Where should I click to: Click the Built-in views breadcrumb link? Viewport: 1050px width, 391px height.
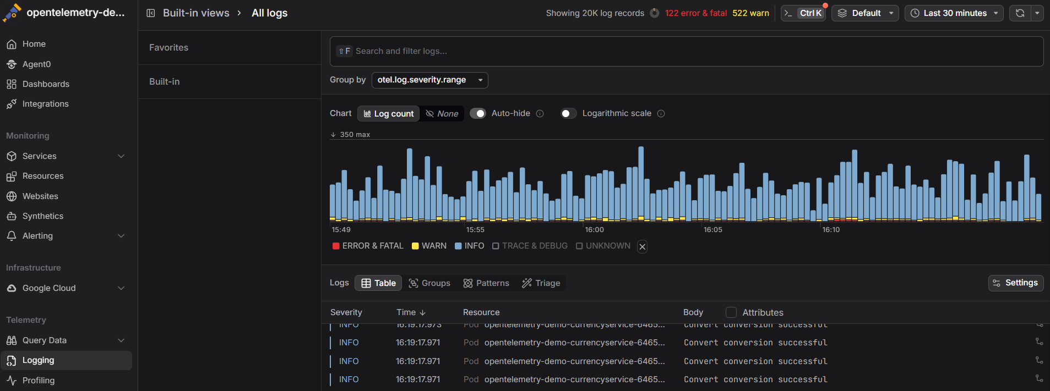(196, 13)
